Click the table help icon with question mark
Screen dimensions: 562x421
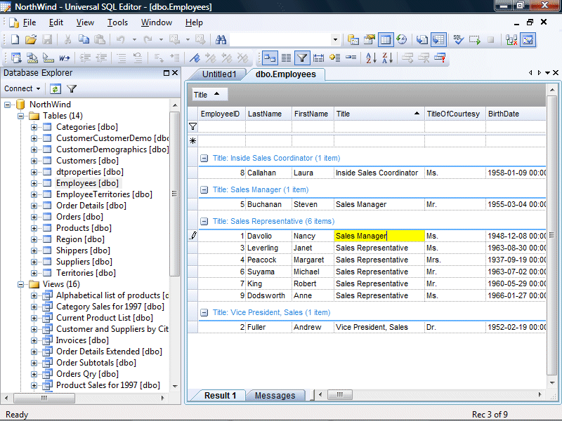coord(440,58)
